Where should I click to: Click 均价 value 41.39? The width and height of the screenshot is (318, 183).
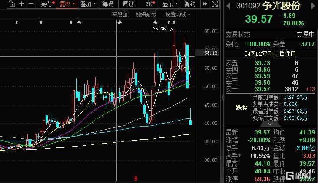point(307,132)
